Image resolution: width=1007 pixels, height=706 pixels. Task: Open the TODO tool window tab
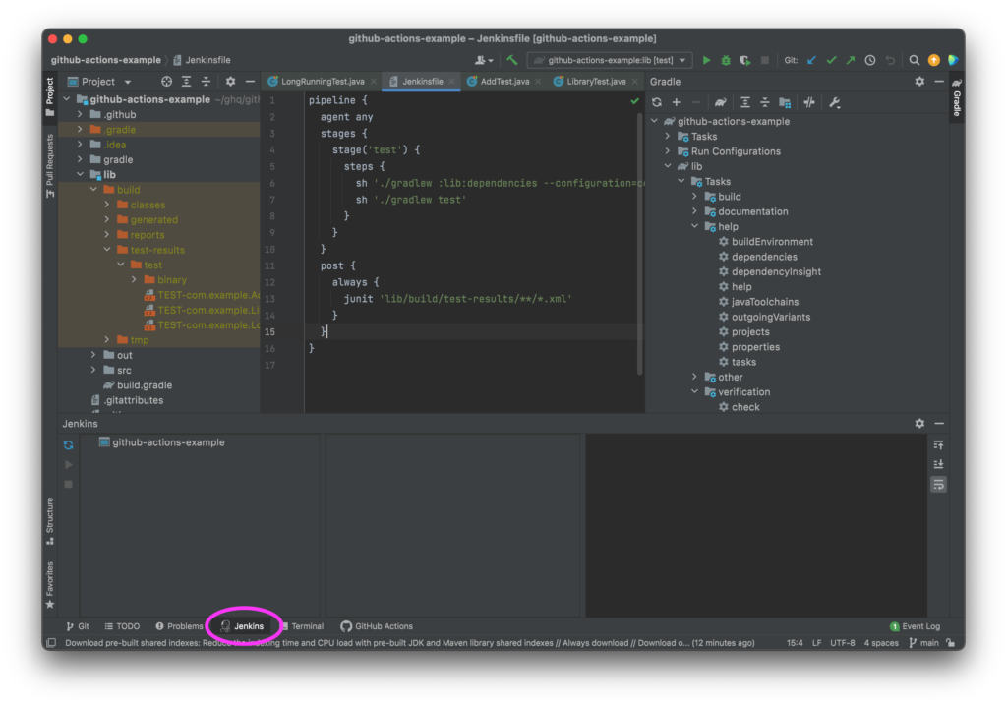point(122,626)
